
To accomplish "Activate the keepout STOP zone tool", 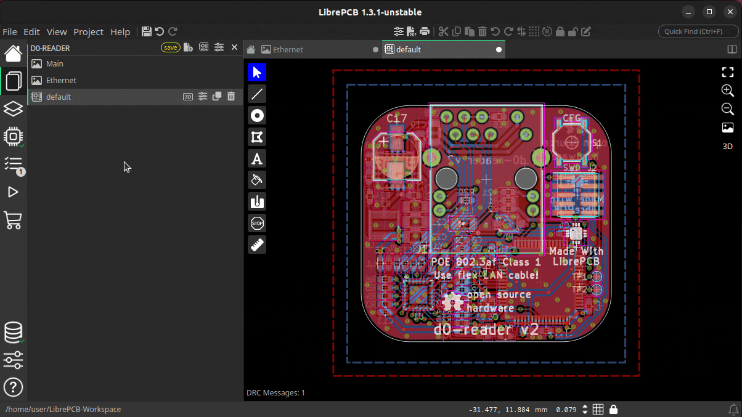I will 257,223.
